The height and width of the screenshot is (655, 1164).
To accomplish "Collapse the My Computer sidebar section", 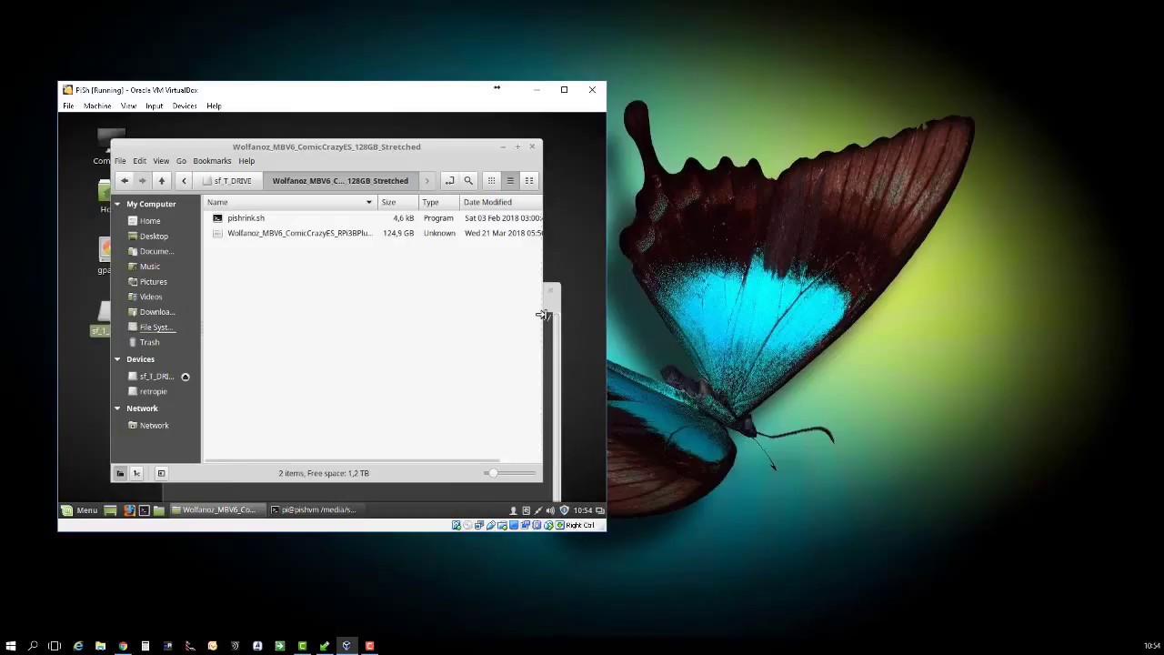I will (x=117, y=204).
